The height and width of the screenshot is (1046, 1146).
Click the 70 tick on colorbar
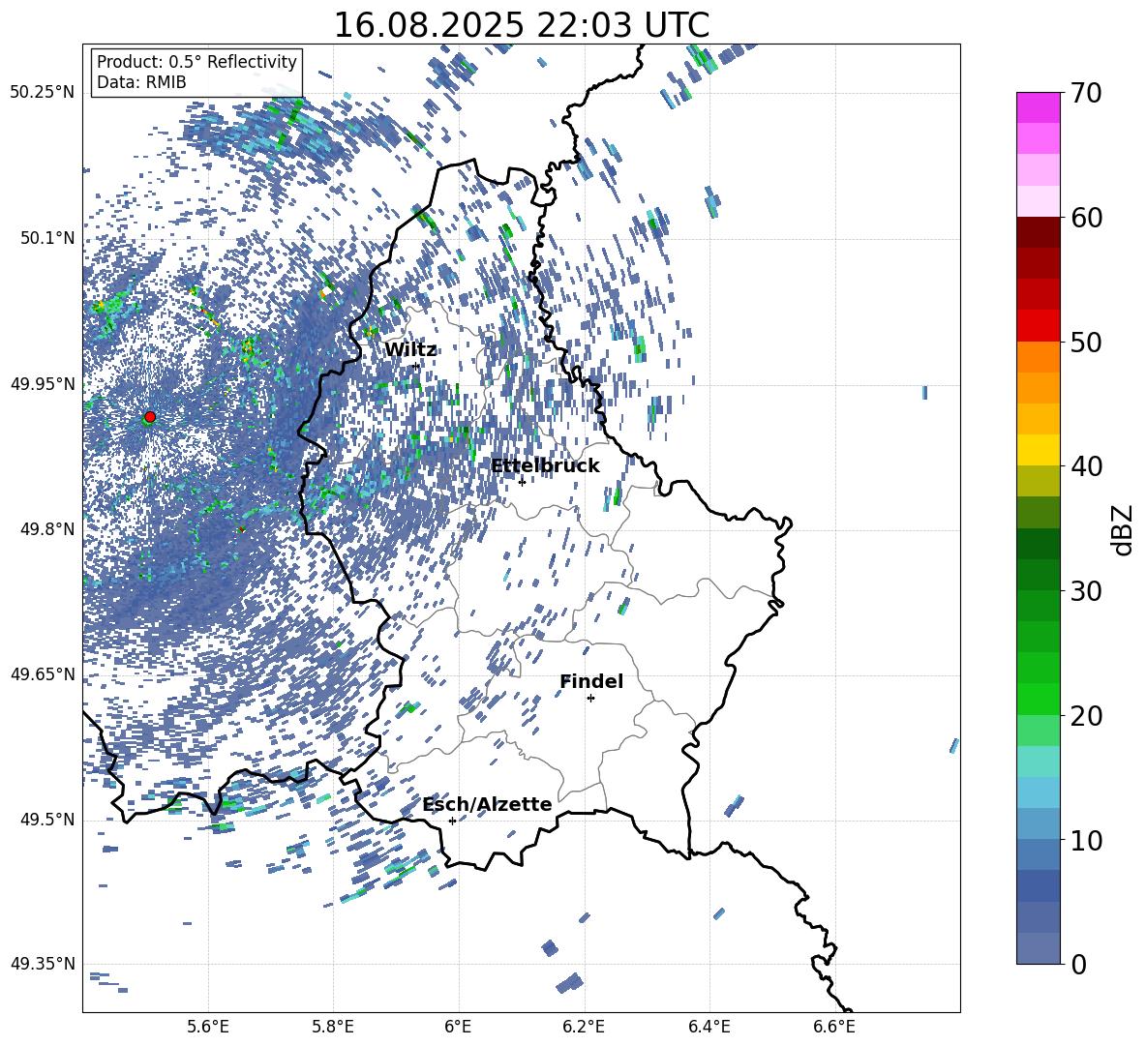click(x=1085, y=93)
